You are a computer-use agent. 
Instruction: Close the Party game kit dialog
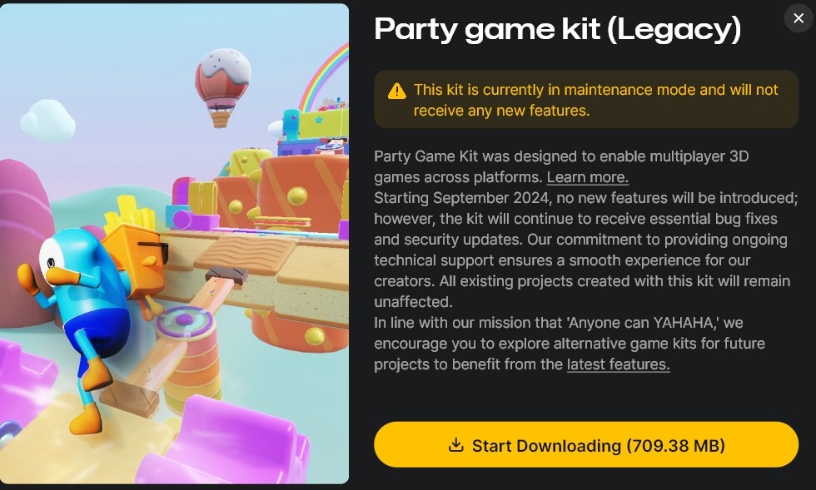[x=799, y=18]
